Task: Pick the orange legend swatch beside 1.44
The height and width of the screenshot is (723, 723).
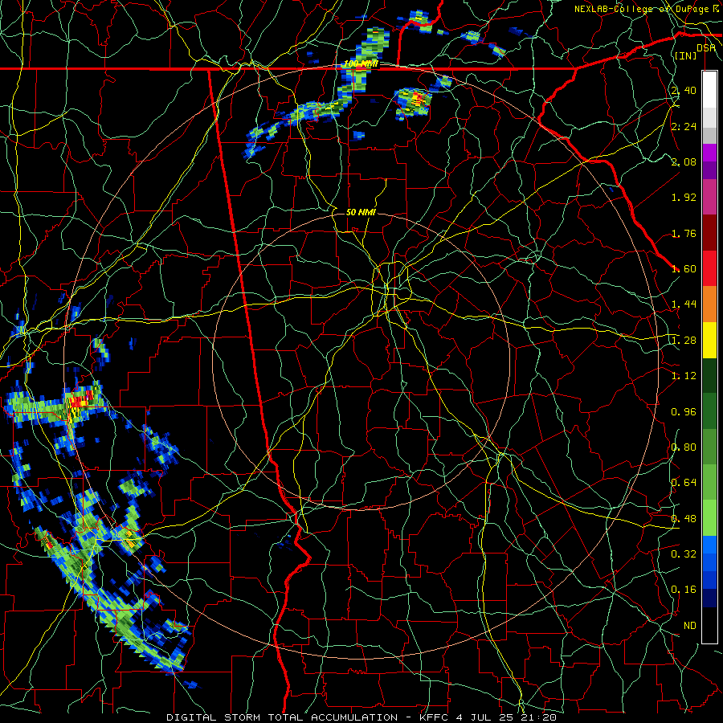Action: pos(709,304)
